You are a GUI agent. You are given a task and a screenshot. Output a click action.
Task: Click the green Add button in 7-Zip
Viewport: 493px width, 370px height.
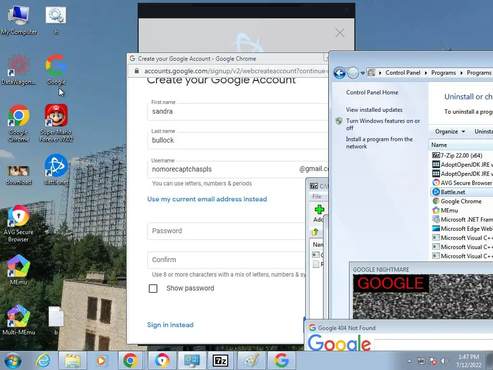pos(319,213)
